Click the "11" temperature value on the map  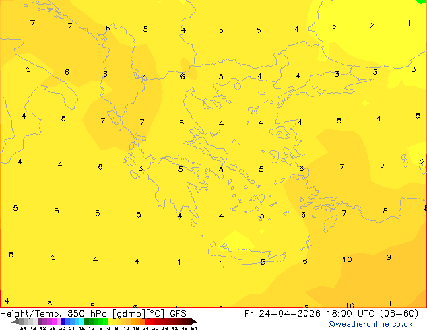[x=392, y=304]
